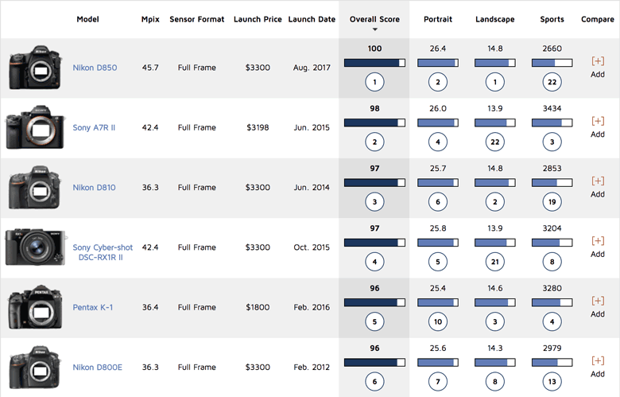This screenshot has width=620, height=397.
Task: Add Nikon D850 to compare with plus icon
Action: click(598, 60)
